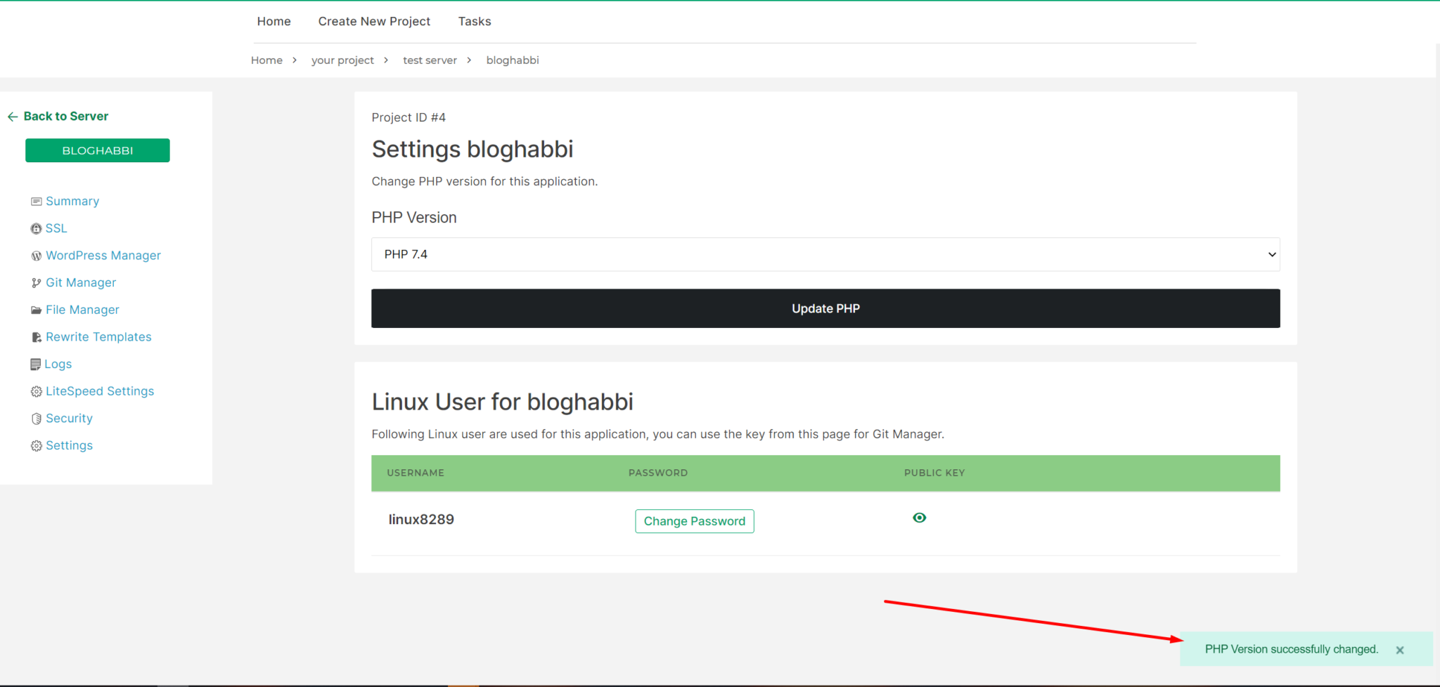Screen dimensions: 1440x687
Task: Open the File Manager folder icon
Action: point(36,309)
